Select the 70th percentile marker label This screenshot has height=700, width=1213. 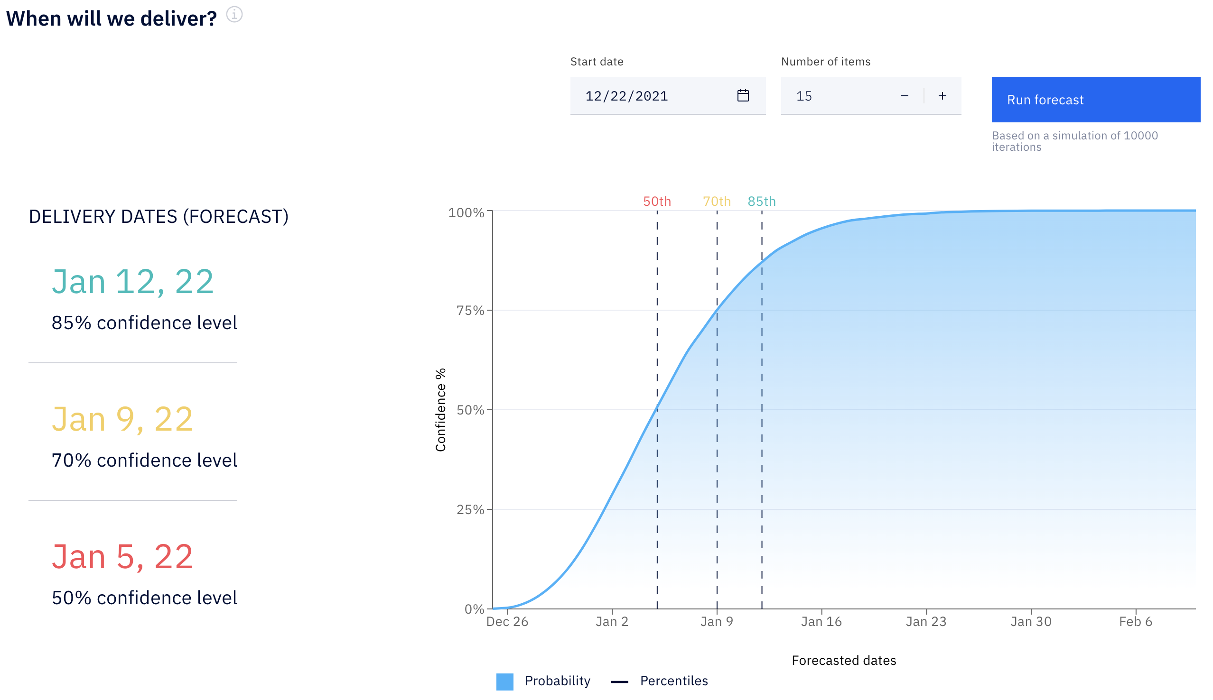pos(716,201)
